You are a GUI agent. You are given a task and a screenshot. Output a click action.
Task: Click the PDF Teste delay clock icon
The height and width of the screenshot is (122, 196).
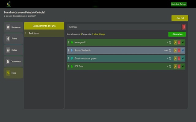[170, 66]
